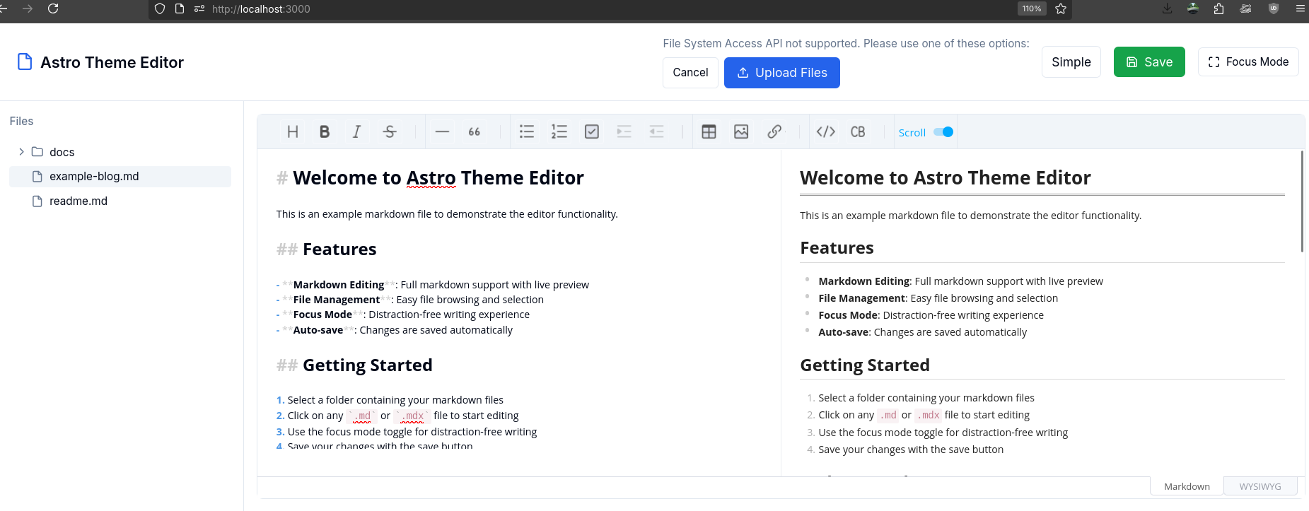
Task: Bookmark this page with star icon
Action: [1061, 8]
